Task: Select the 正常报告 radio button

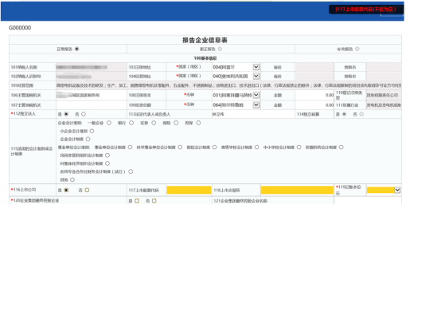Action: pos(76,49)
